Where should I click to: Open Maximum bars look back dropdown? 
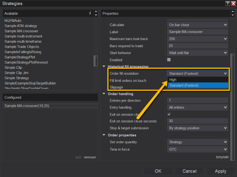[x=197, y=39]
